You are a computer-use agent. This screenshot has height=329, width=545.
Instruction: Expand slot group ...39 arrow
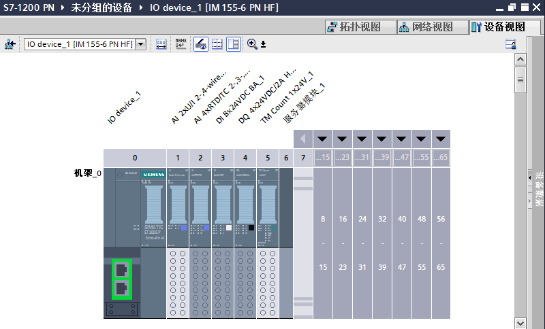(382, 139)
